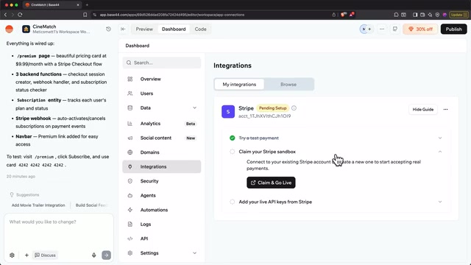The height and width of the screenshot is (265, 471).
Task: Expand Add your live API keys step
Action: pos(440,202)
